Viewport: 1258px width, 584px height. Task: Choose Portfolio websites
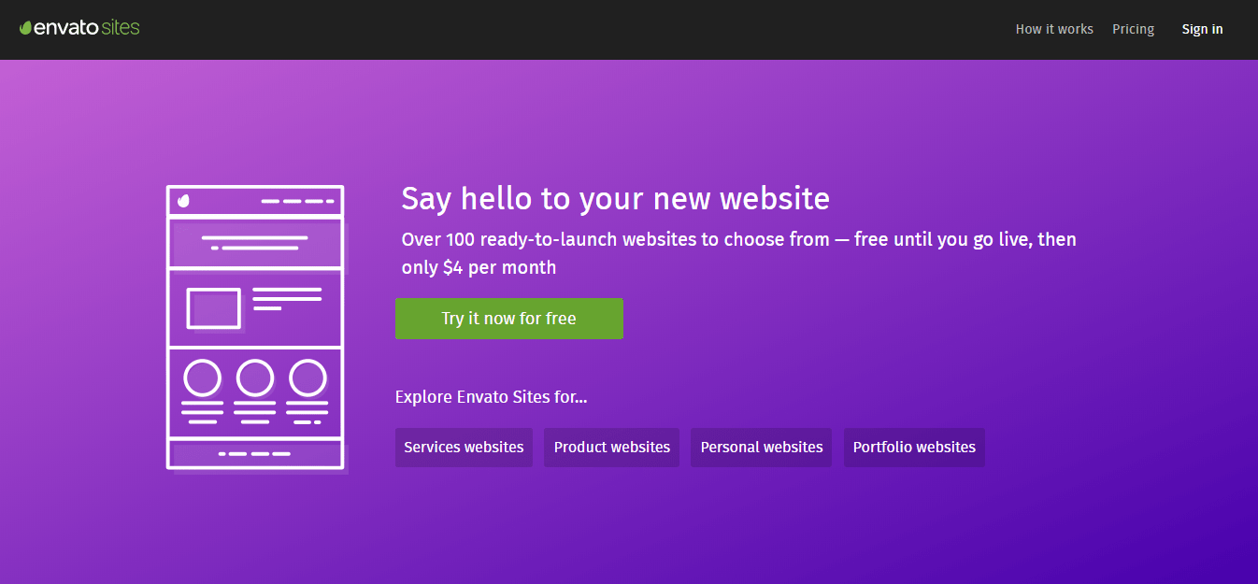[x=914, y=448]
